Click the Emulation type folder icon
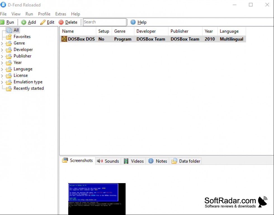274x215 pixels. click(x=9, y=82)
